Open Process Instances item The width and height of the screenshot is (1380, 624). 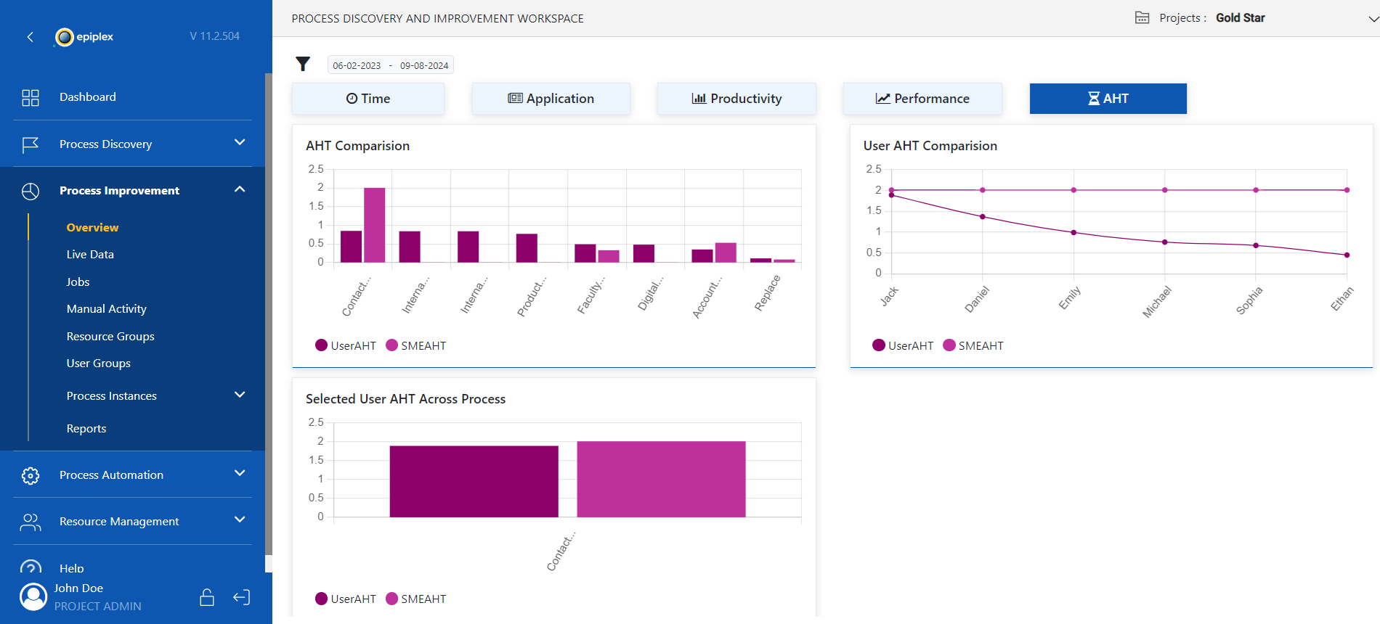[x=112, y=396]
